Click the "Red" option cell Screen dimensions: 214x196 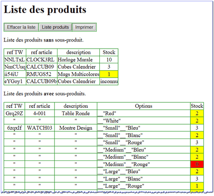click(144, 114)
